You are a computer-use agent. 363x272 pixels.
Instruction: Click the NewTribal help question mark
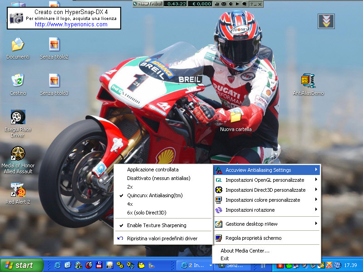coord(251,4)
